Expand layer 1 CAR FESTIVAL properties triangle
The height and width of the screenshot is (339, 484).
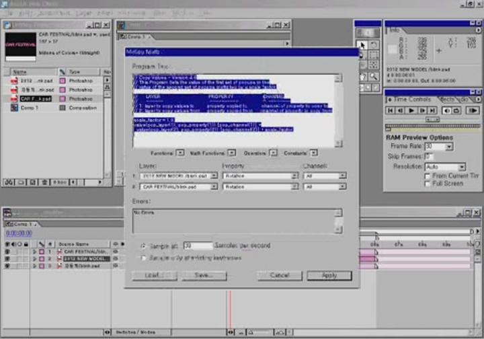coord(34,252)
